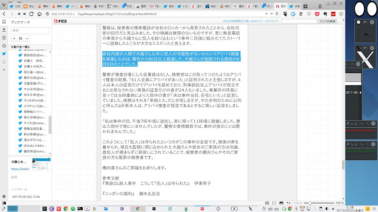The width and height of the screenshot is (378, 212).
Task: Select the 'Shibata Yukim...' bookmark
Action: 32,145
